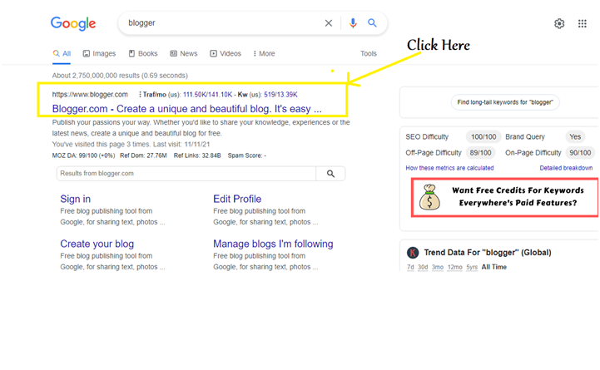Viewport: 600px width, 370px height.
Task: Select All Time trend range
Action: pyautogui.click(x=494, y=267)
